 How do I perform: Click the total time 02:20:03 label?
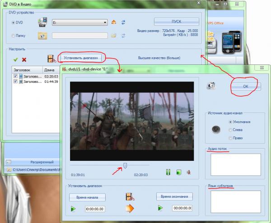(141, 175)
